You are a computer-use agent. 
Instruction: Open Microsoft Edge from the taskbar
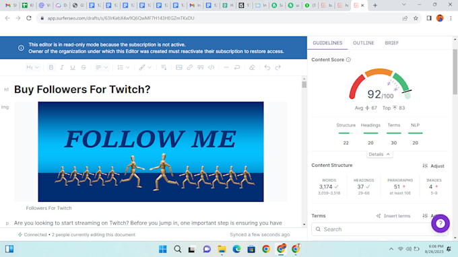[x=236, y=249]
